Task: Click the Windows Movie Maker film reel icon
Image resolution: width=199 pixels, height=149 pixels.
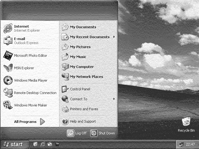Action: click(8, 105)
